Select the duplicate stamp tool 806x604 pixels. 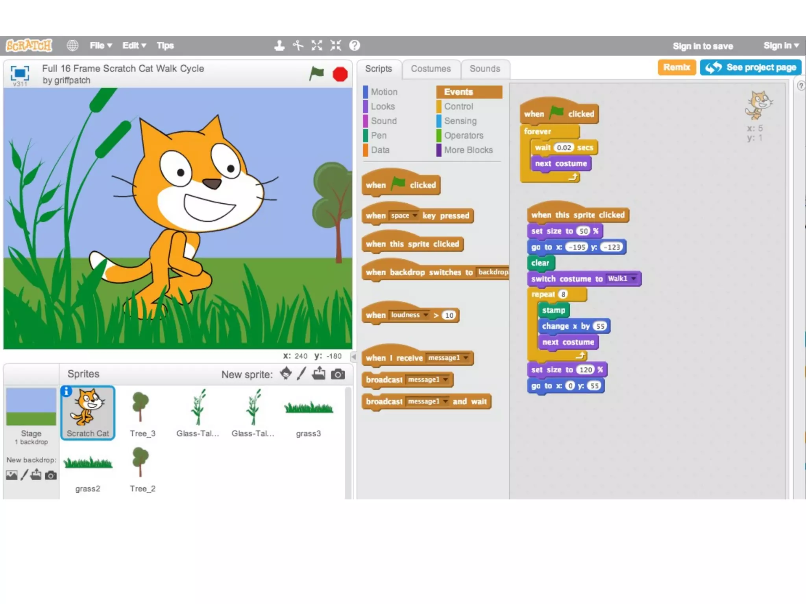tap(279, 46)
